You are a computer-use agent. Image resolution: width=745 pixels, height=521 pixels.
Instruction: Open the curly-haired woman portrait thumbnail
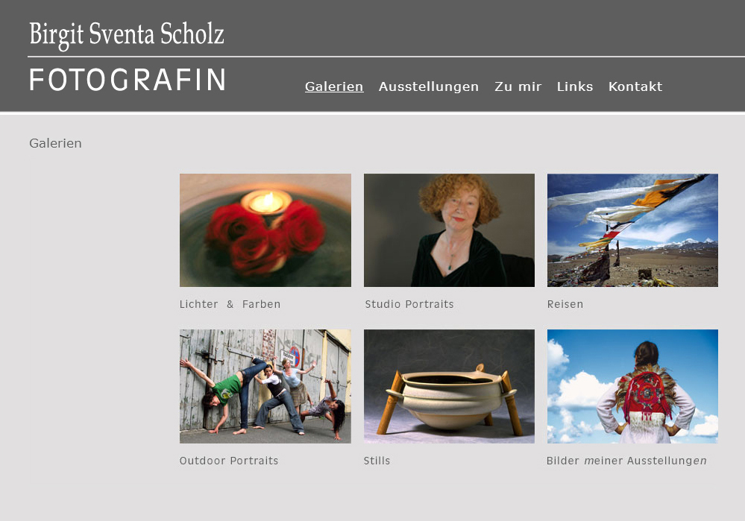[449, 230]
